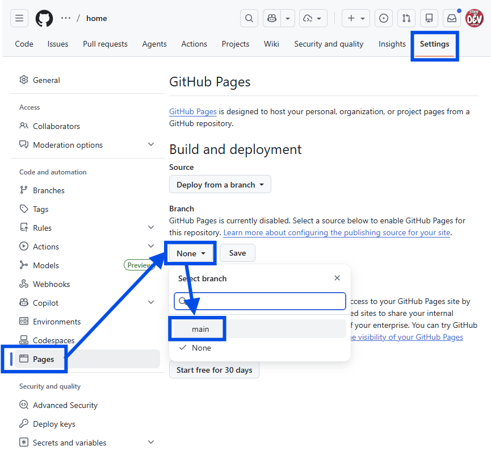Viewport: 491px width, 454px height.
Task: Expand the Copilot section chevron
Action: (x=151, y=302)
